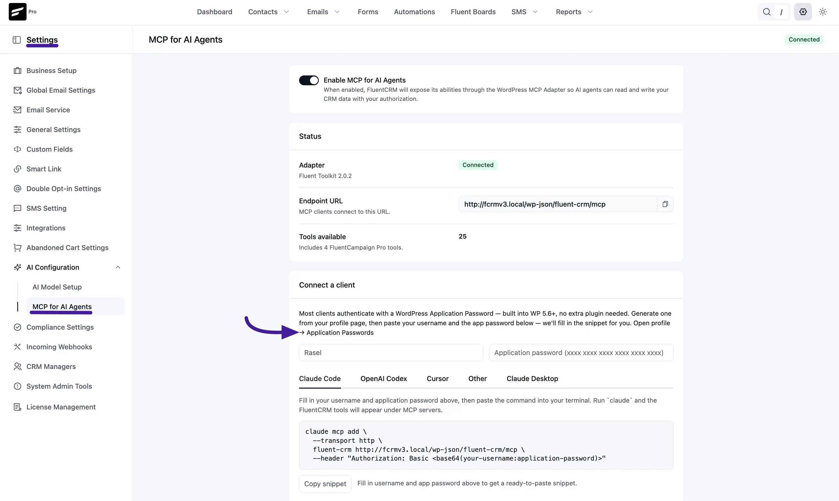Open AI Model Setup in sidebar
The height and width of the screenshot is (501, 839).
click(x=57, y=287)
